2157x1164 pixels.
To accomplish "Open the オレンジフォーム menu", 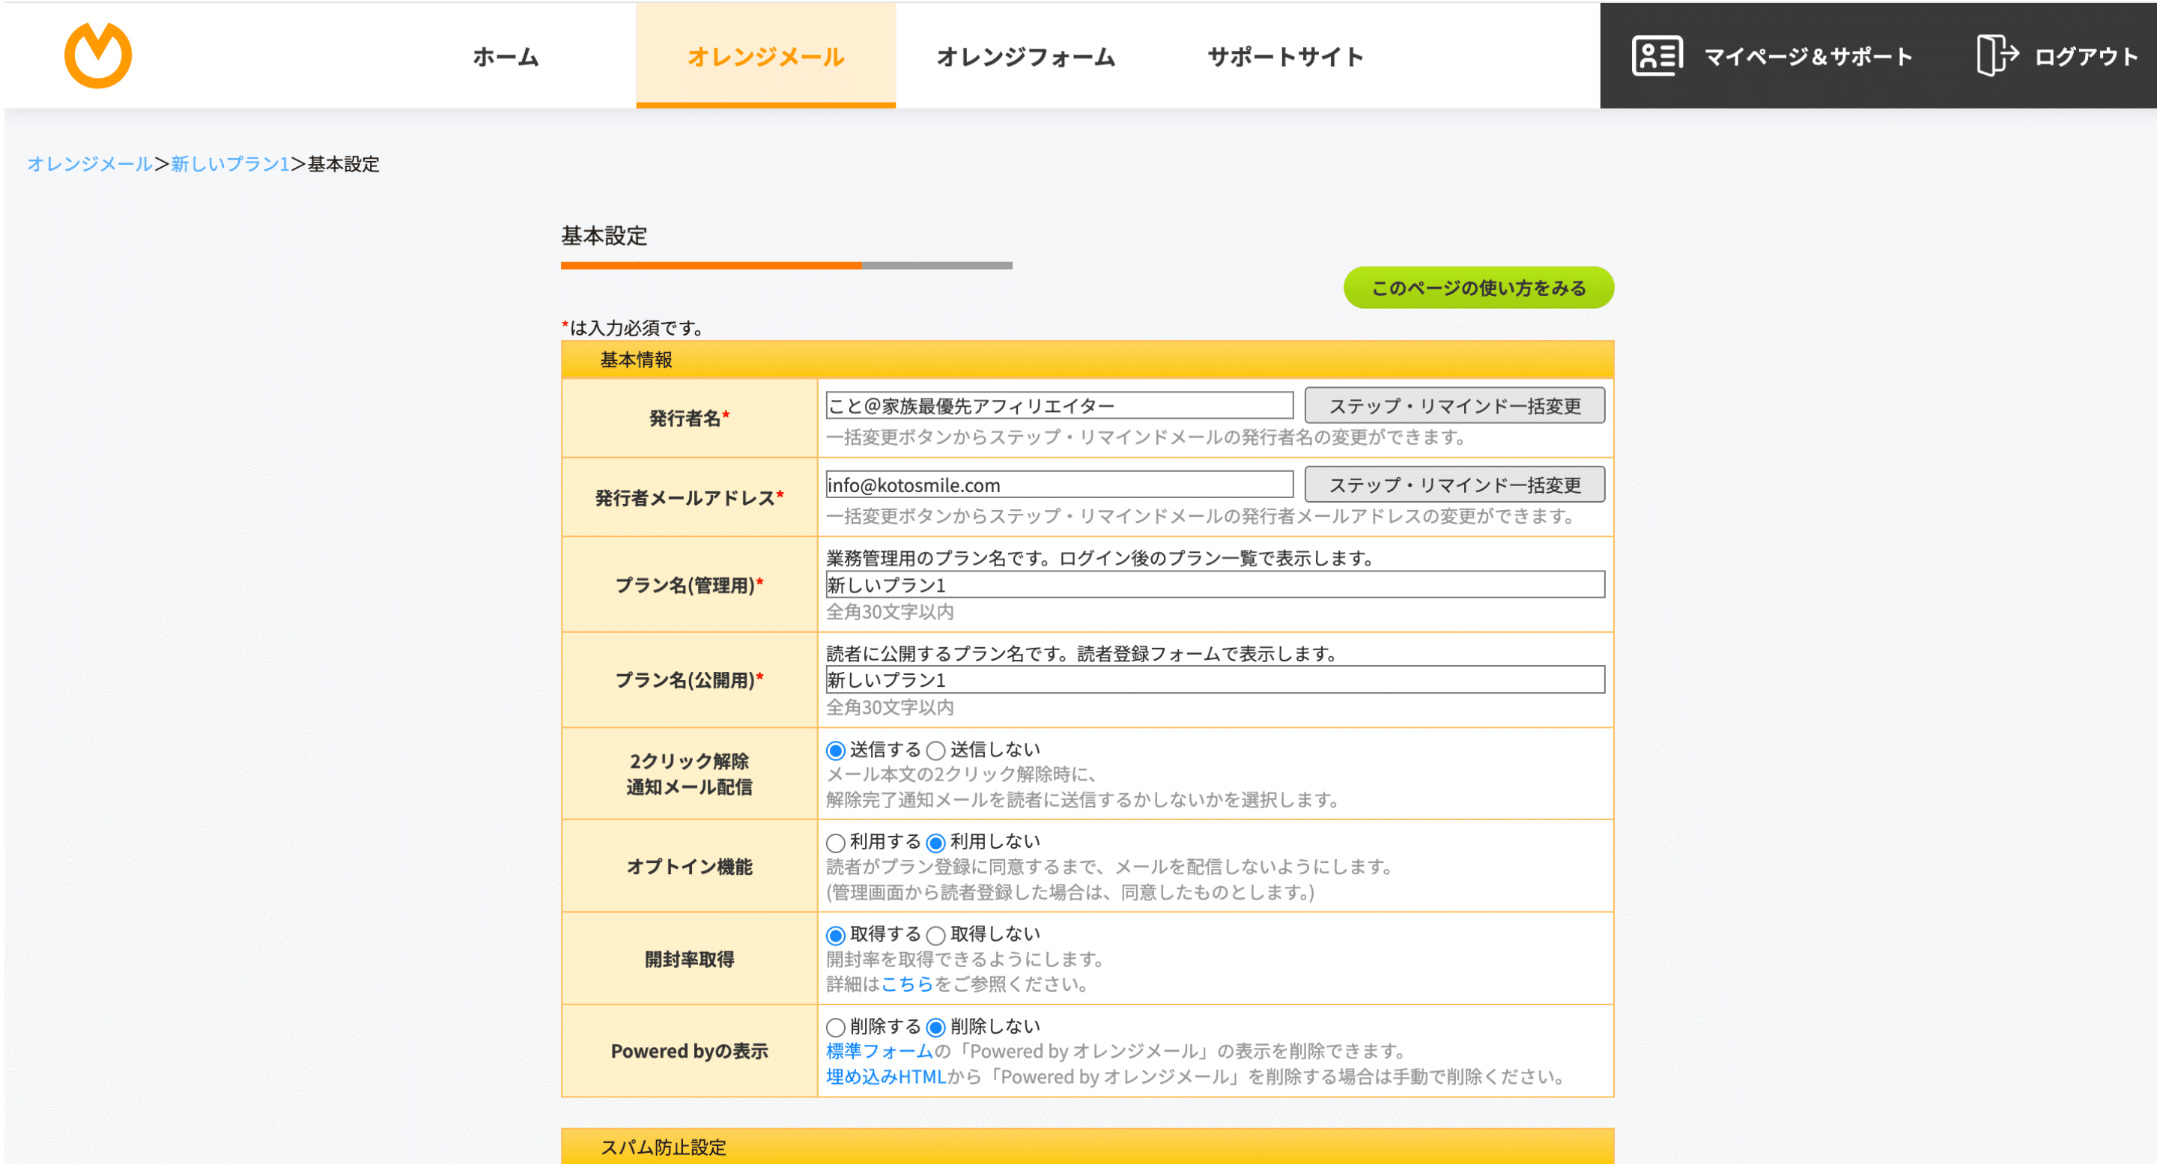I will click(1026, 56).
